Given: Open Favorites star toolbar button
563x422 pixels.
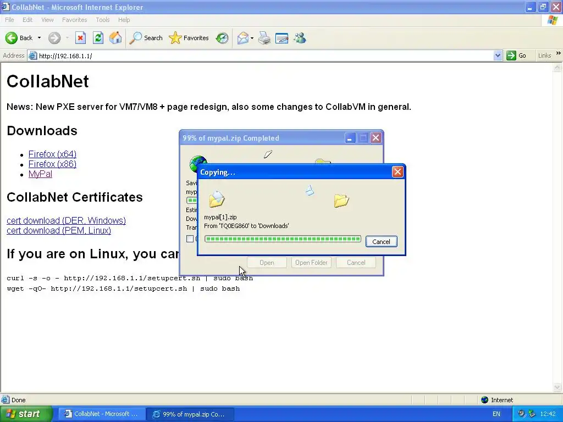Looking at the screenshot, I should (x=189, y=38).
